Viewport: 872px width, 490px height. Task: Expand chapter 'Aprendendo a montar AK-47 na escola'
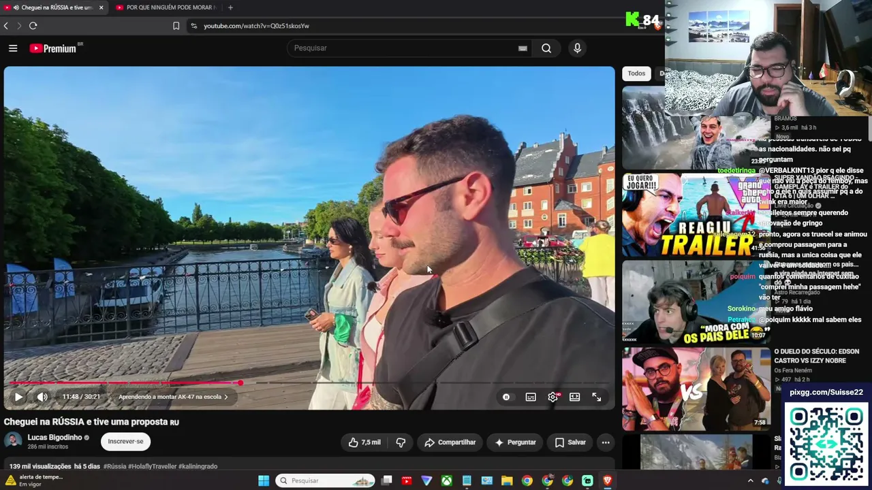pos(173,397)
